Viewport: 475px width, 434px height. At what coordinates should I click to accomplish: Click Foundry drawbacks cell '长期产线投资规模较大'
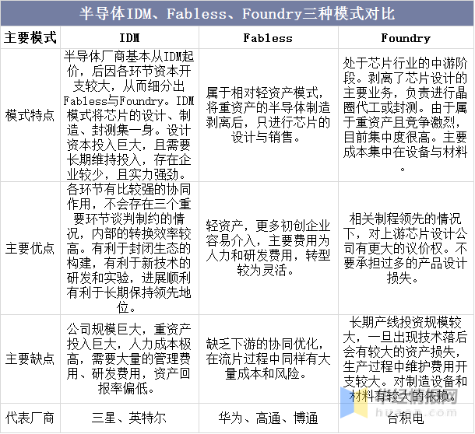(406, 359)
